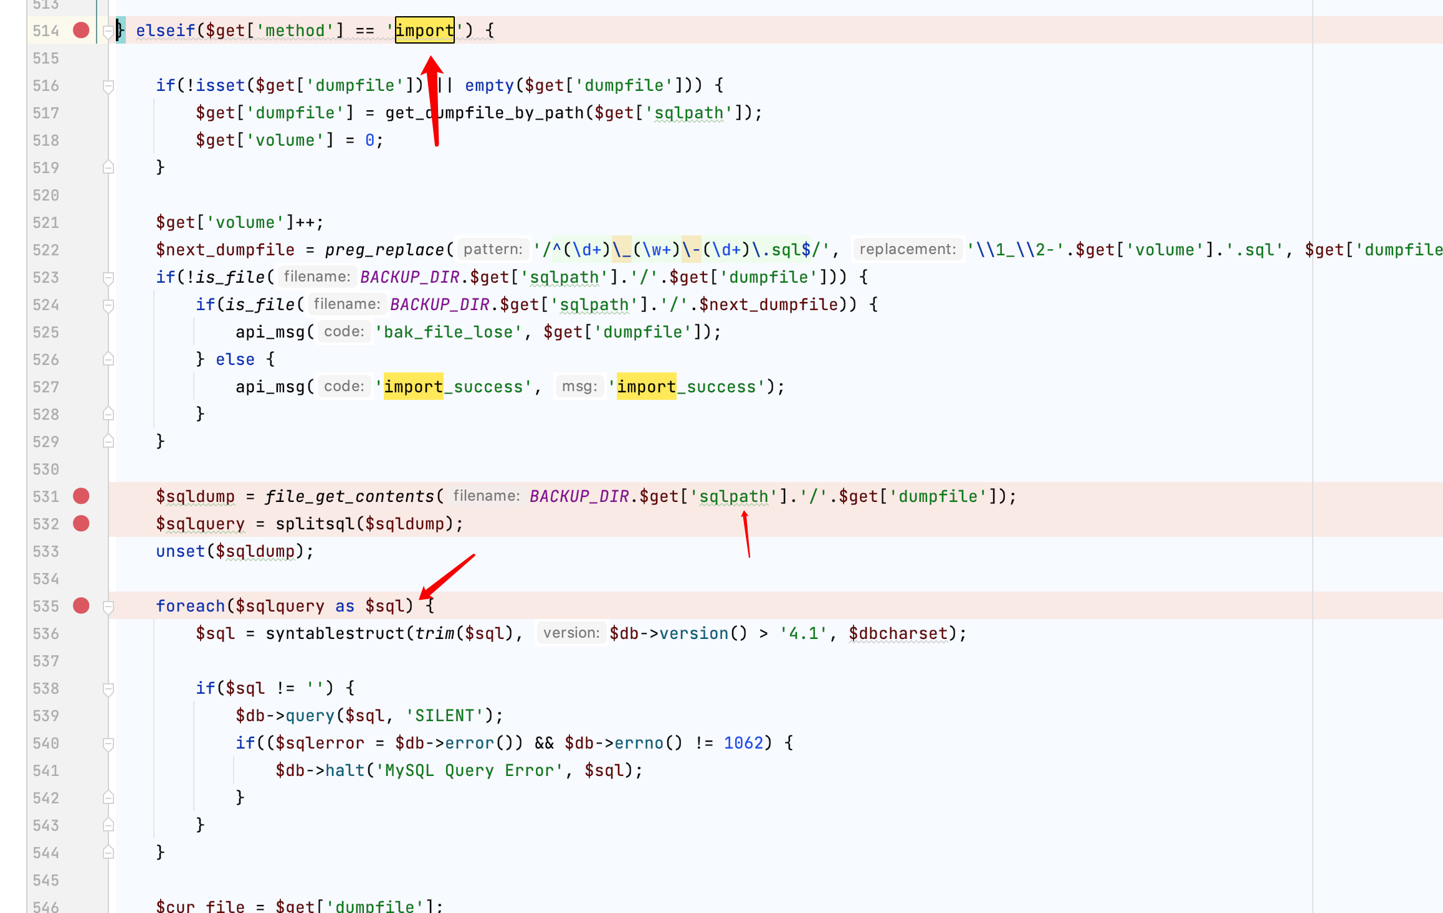
Task: Click syntablestruct function on line 536
Action: point(335,633)
